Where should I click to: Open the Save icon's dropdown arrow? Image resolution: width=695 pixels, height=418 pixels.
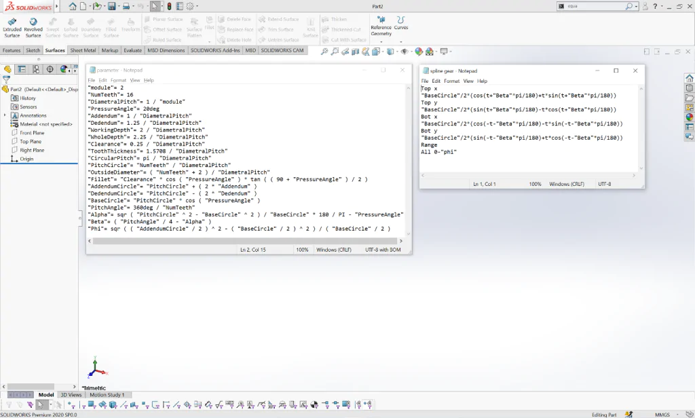[119, 6]
